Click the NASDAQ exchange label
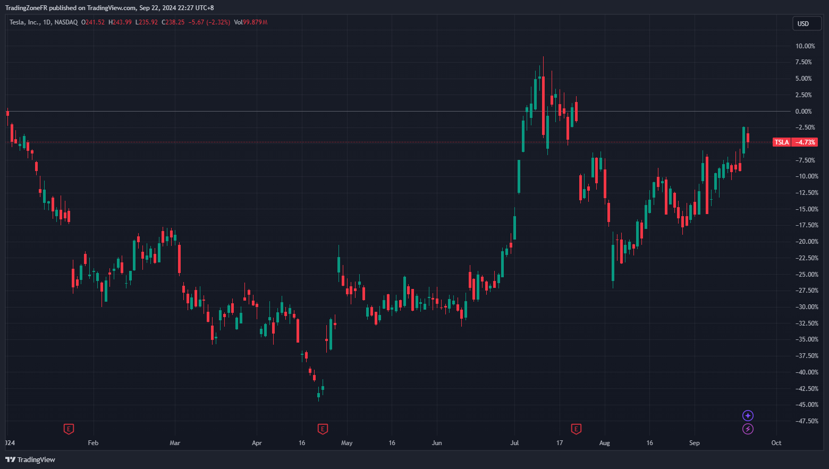 coord(66,22)
